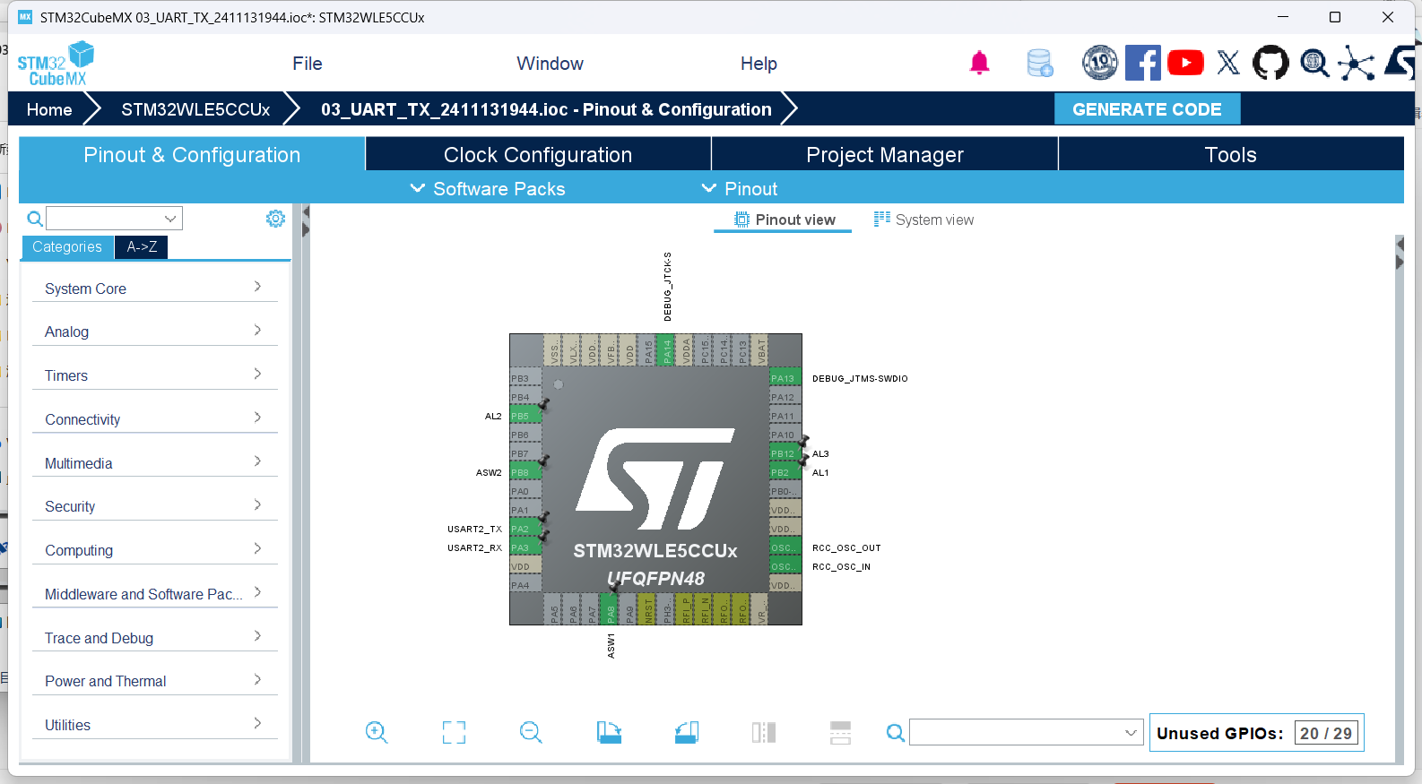The image size is (1422, 784).
Task: Expand the System Core category
Action: [154, 288]
